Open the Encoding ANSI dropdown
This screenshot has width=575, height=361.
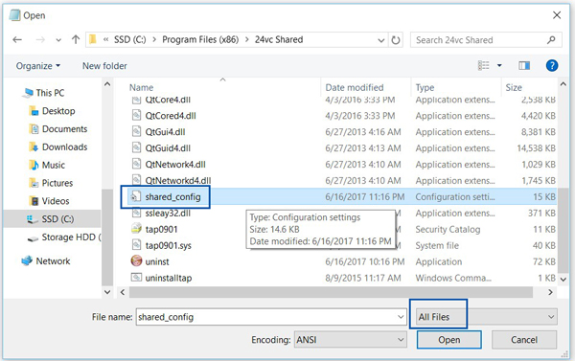pos(350,340)
